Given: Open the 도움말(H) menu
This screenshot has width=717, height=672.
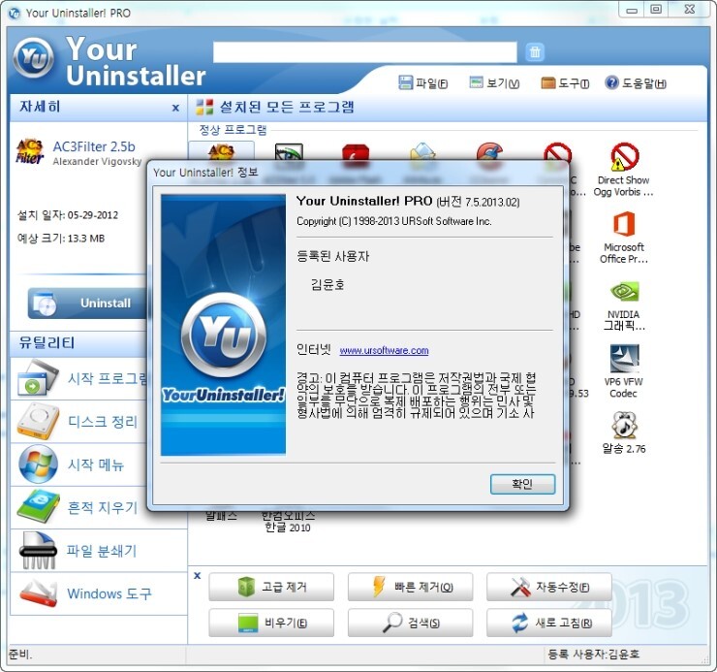Looking at the screenshot, I should pos(636,82).
